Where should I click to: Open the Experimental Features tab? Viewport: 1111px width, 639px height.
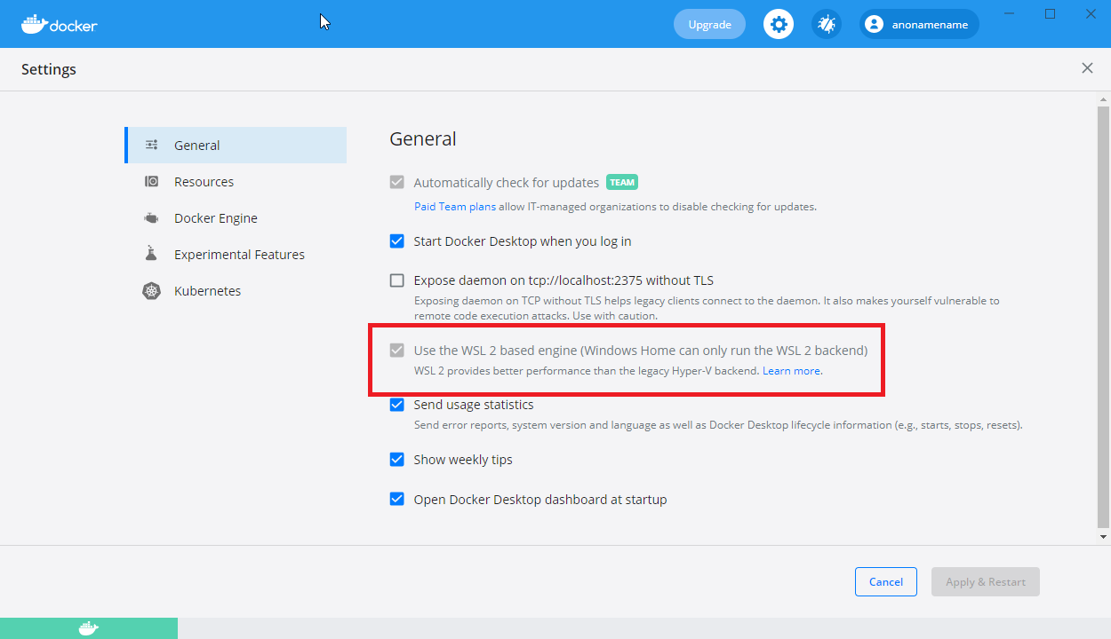tap(236, 254)
